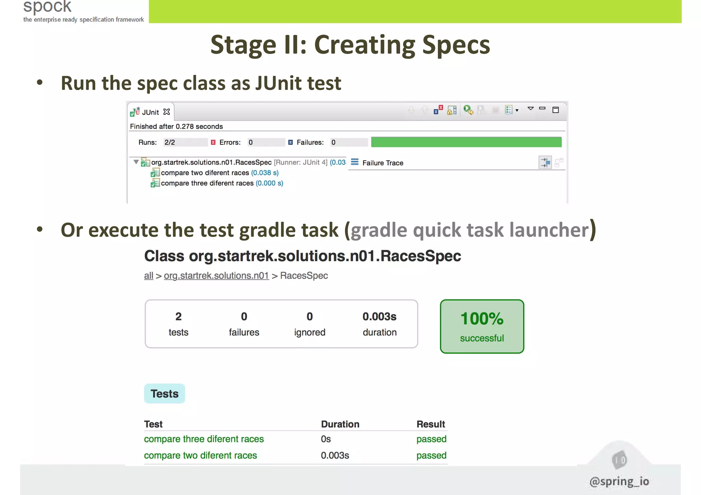Image resolution: width=701 pixels, height=495 pixels.
Task: Minimize the JUnit view panel
Action: tap(542, 108)
